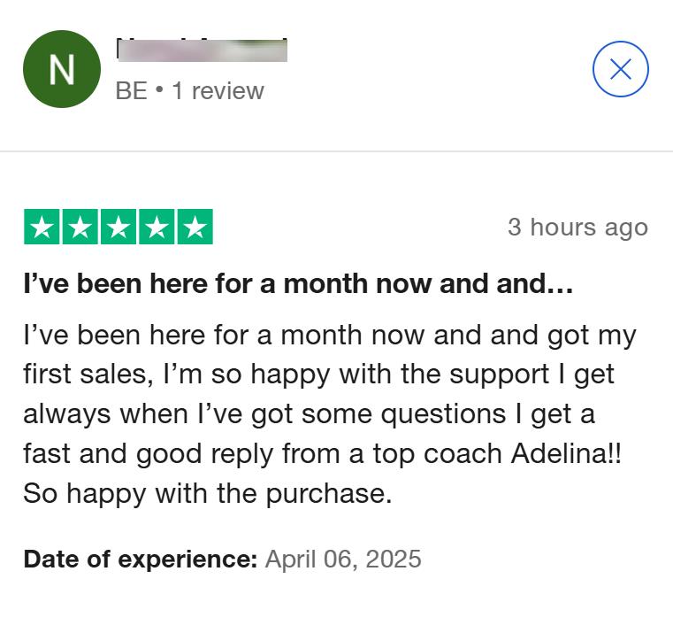Click the fifth and last rating star
This screenshot has height=633, width=673.
pos(195,228)
